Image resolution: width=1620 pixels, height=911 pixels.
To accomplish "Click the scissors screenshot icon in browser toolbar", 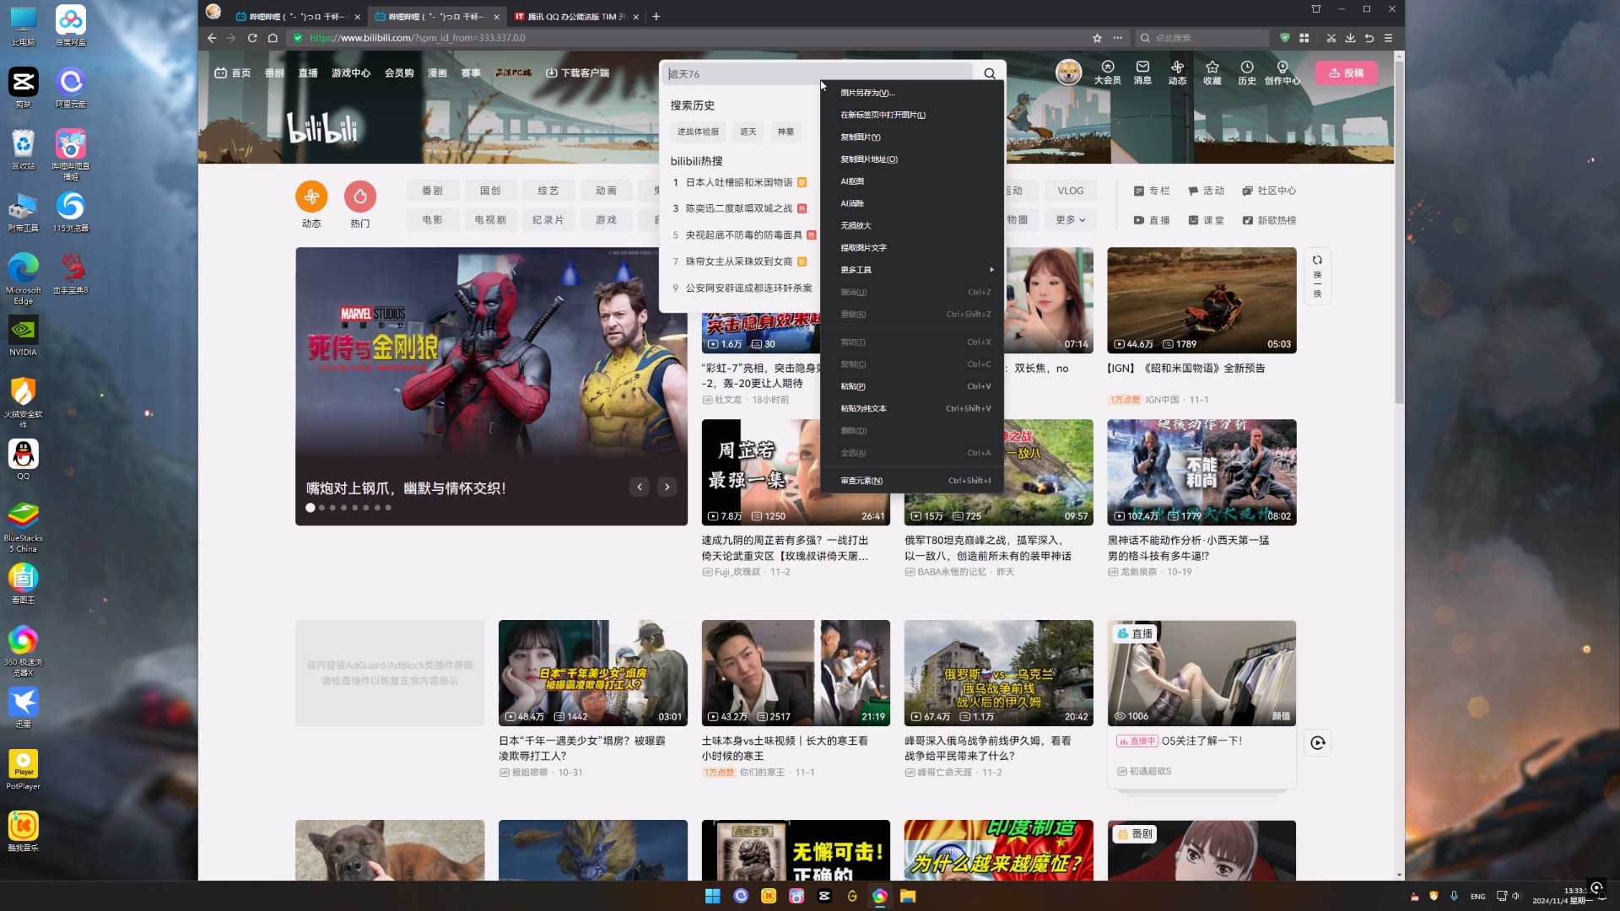I will (x=1331, y=38).
